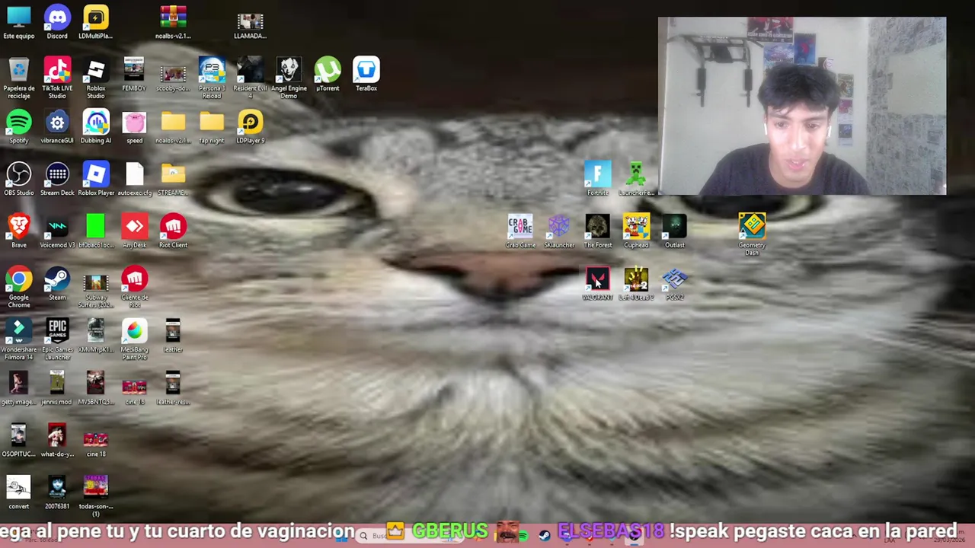Open Stream Deck application
This screenshot has height=548, width=975.
coord(57,179)
